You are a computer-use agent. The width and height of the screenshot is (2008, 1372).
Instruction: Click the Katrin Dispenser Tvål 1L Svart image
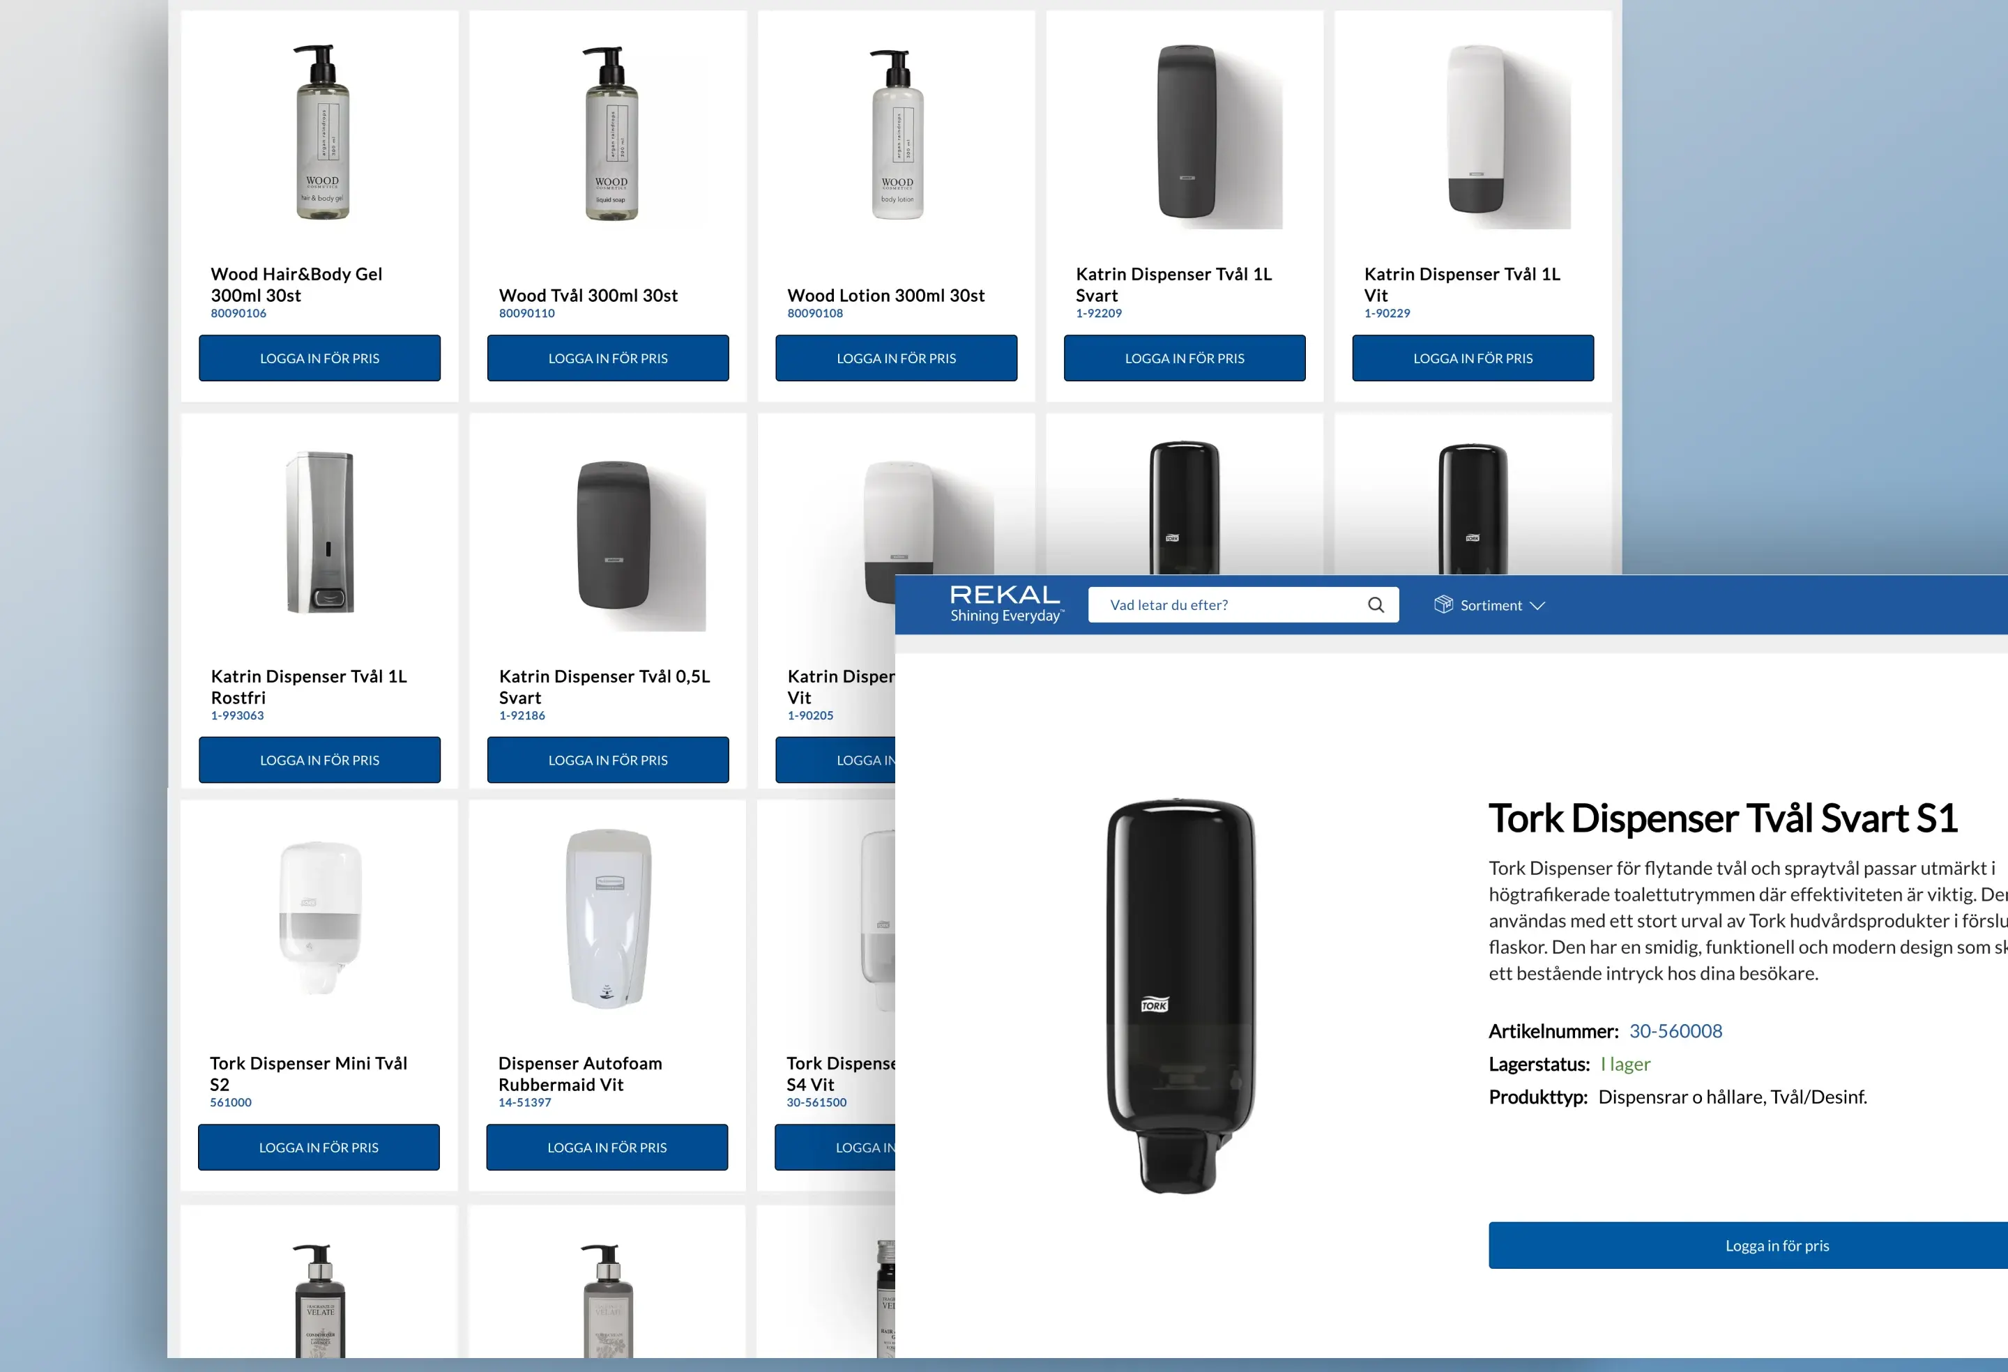click(1186, 132)
